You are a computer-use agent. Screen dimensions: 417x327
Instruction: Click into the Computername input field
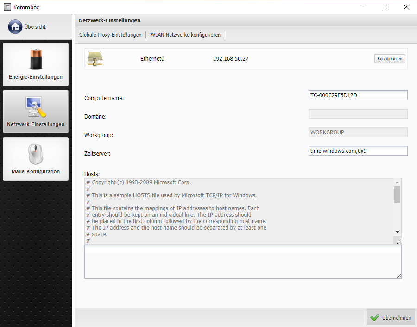pos(358,95)
